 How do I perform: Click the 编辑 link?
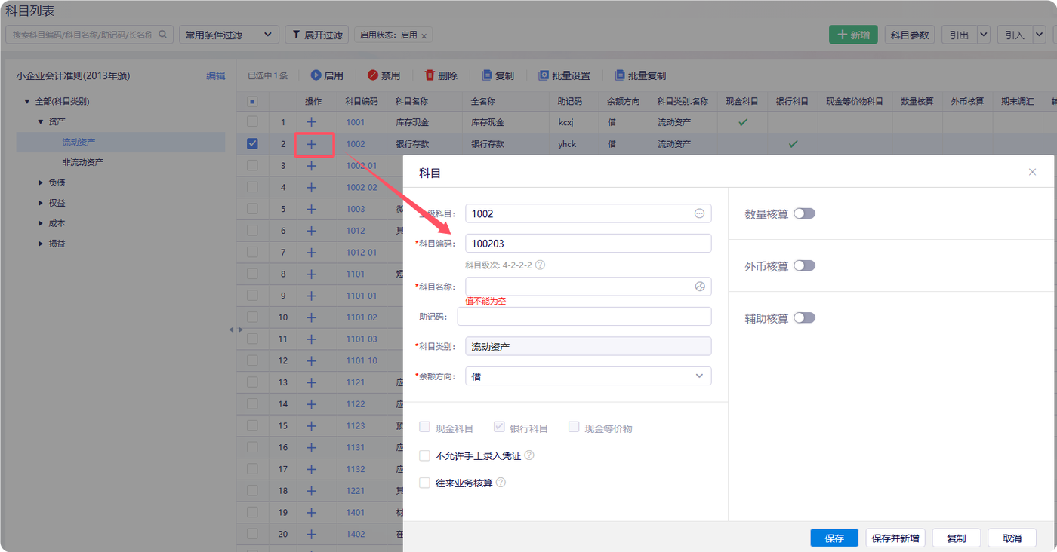[x=216, y=75]
